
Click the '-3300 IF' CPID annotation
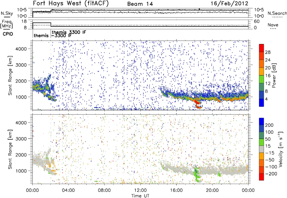(x=61, y=36)
